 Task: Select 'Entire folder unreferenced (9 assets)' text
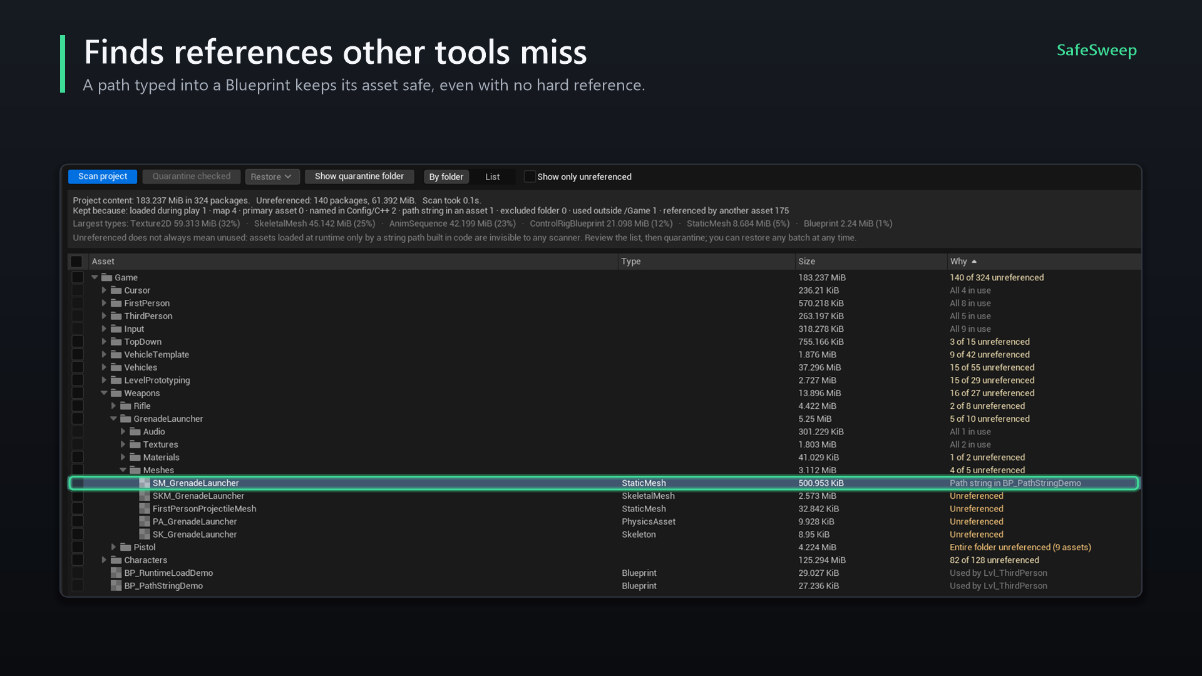[1020, 547]
